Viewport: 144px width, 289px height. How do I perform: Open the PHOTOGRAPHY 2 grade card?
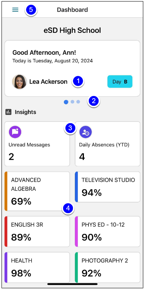tap(107, 267)
